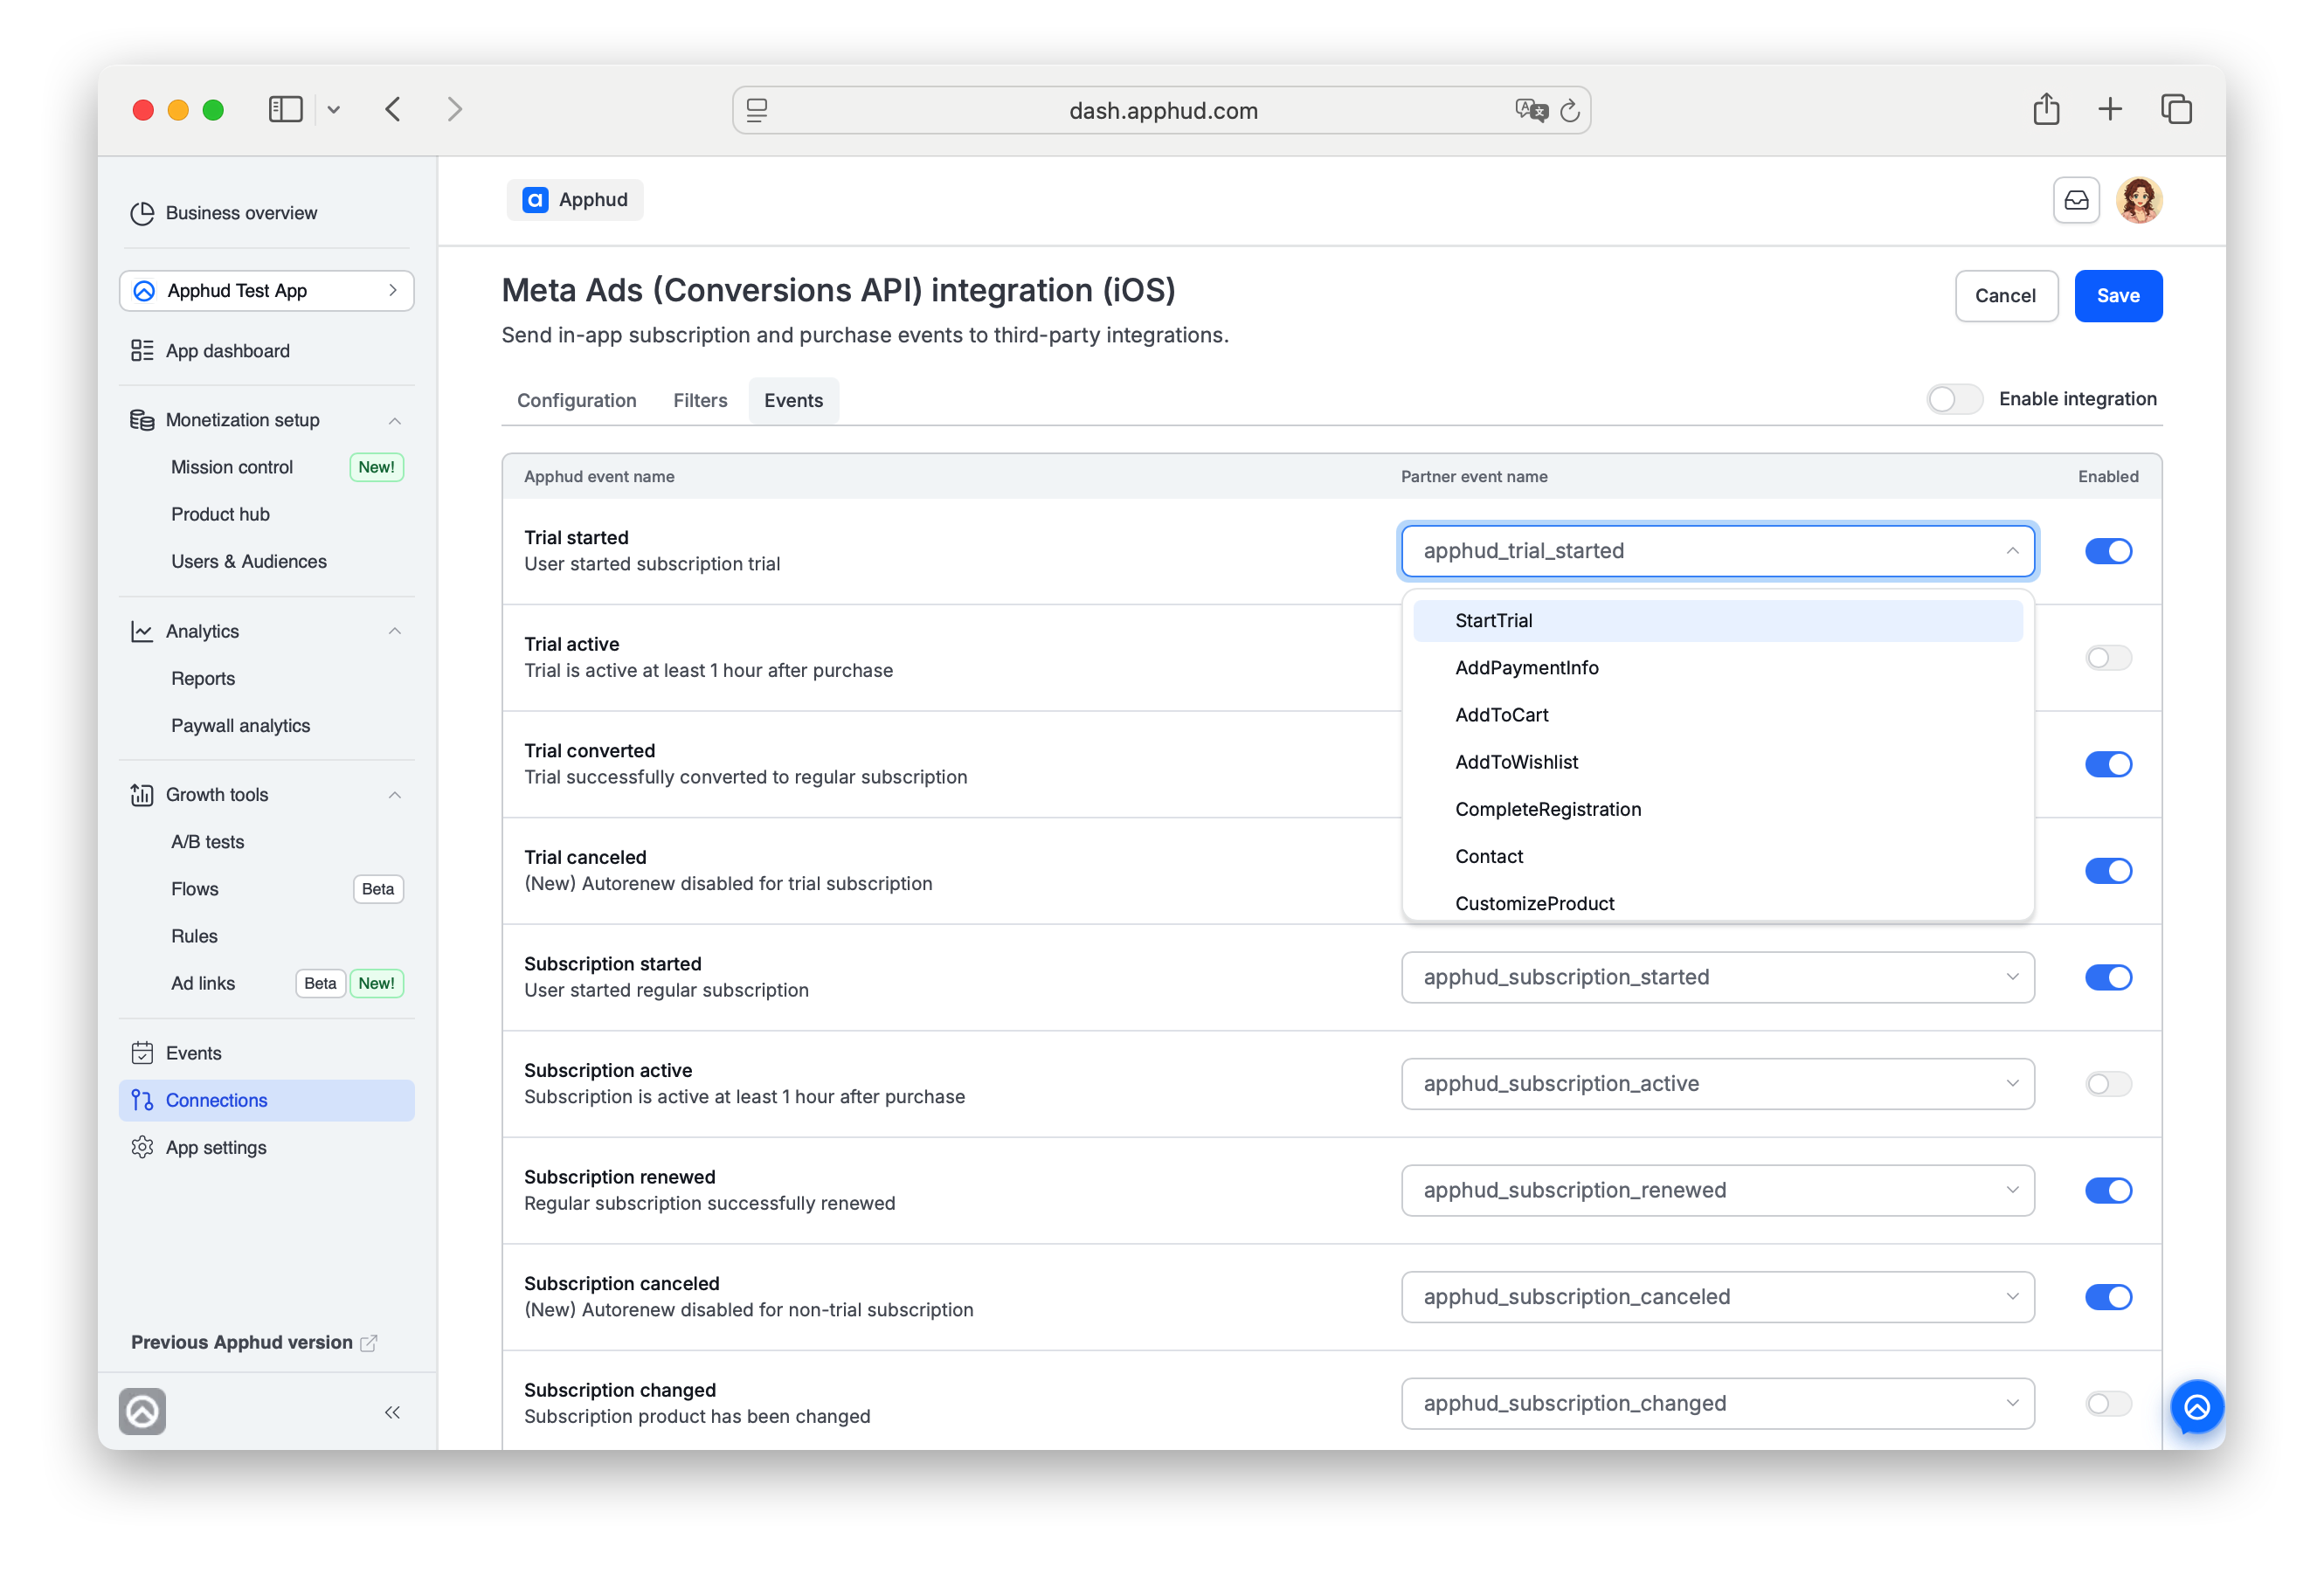The image size is (2324, 1581).
Task: Click the dash.apphud.com address bar
Action: tap(1161, 110)
